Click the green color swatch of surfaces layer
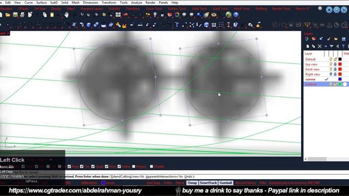 [340, 84]
